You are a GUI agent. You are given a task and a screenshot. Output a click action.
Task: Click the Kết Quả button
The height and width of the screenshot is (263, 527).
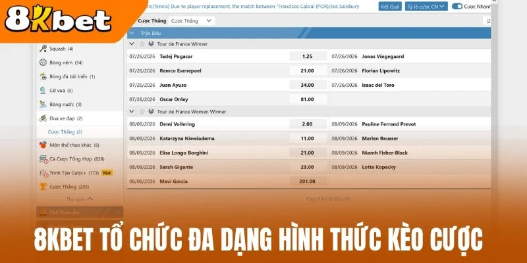(390, 7)
